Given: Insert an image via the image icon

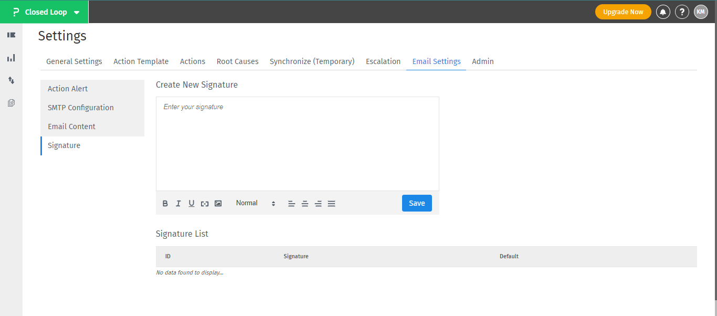Looking at the screenshot, I should coord(218,203).
